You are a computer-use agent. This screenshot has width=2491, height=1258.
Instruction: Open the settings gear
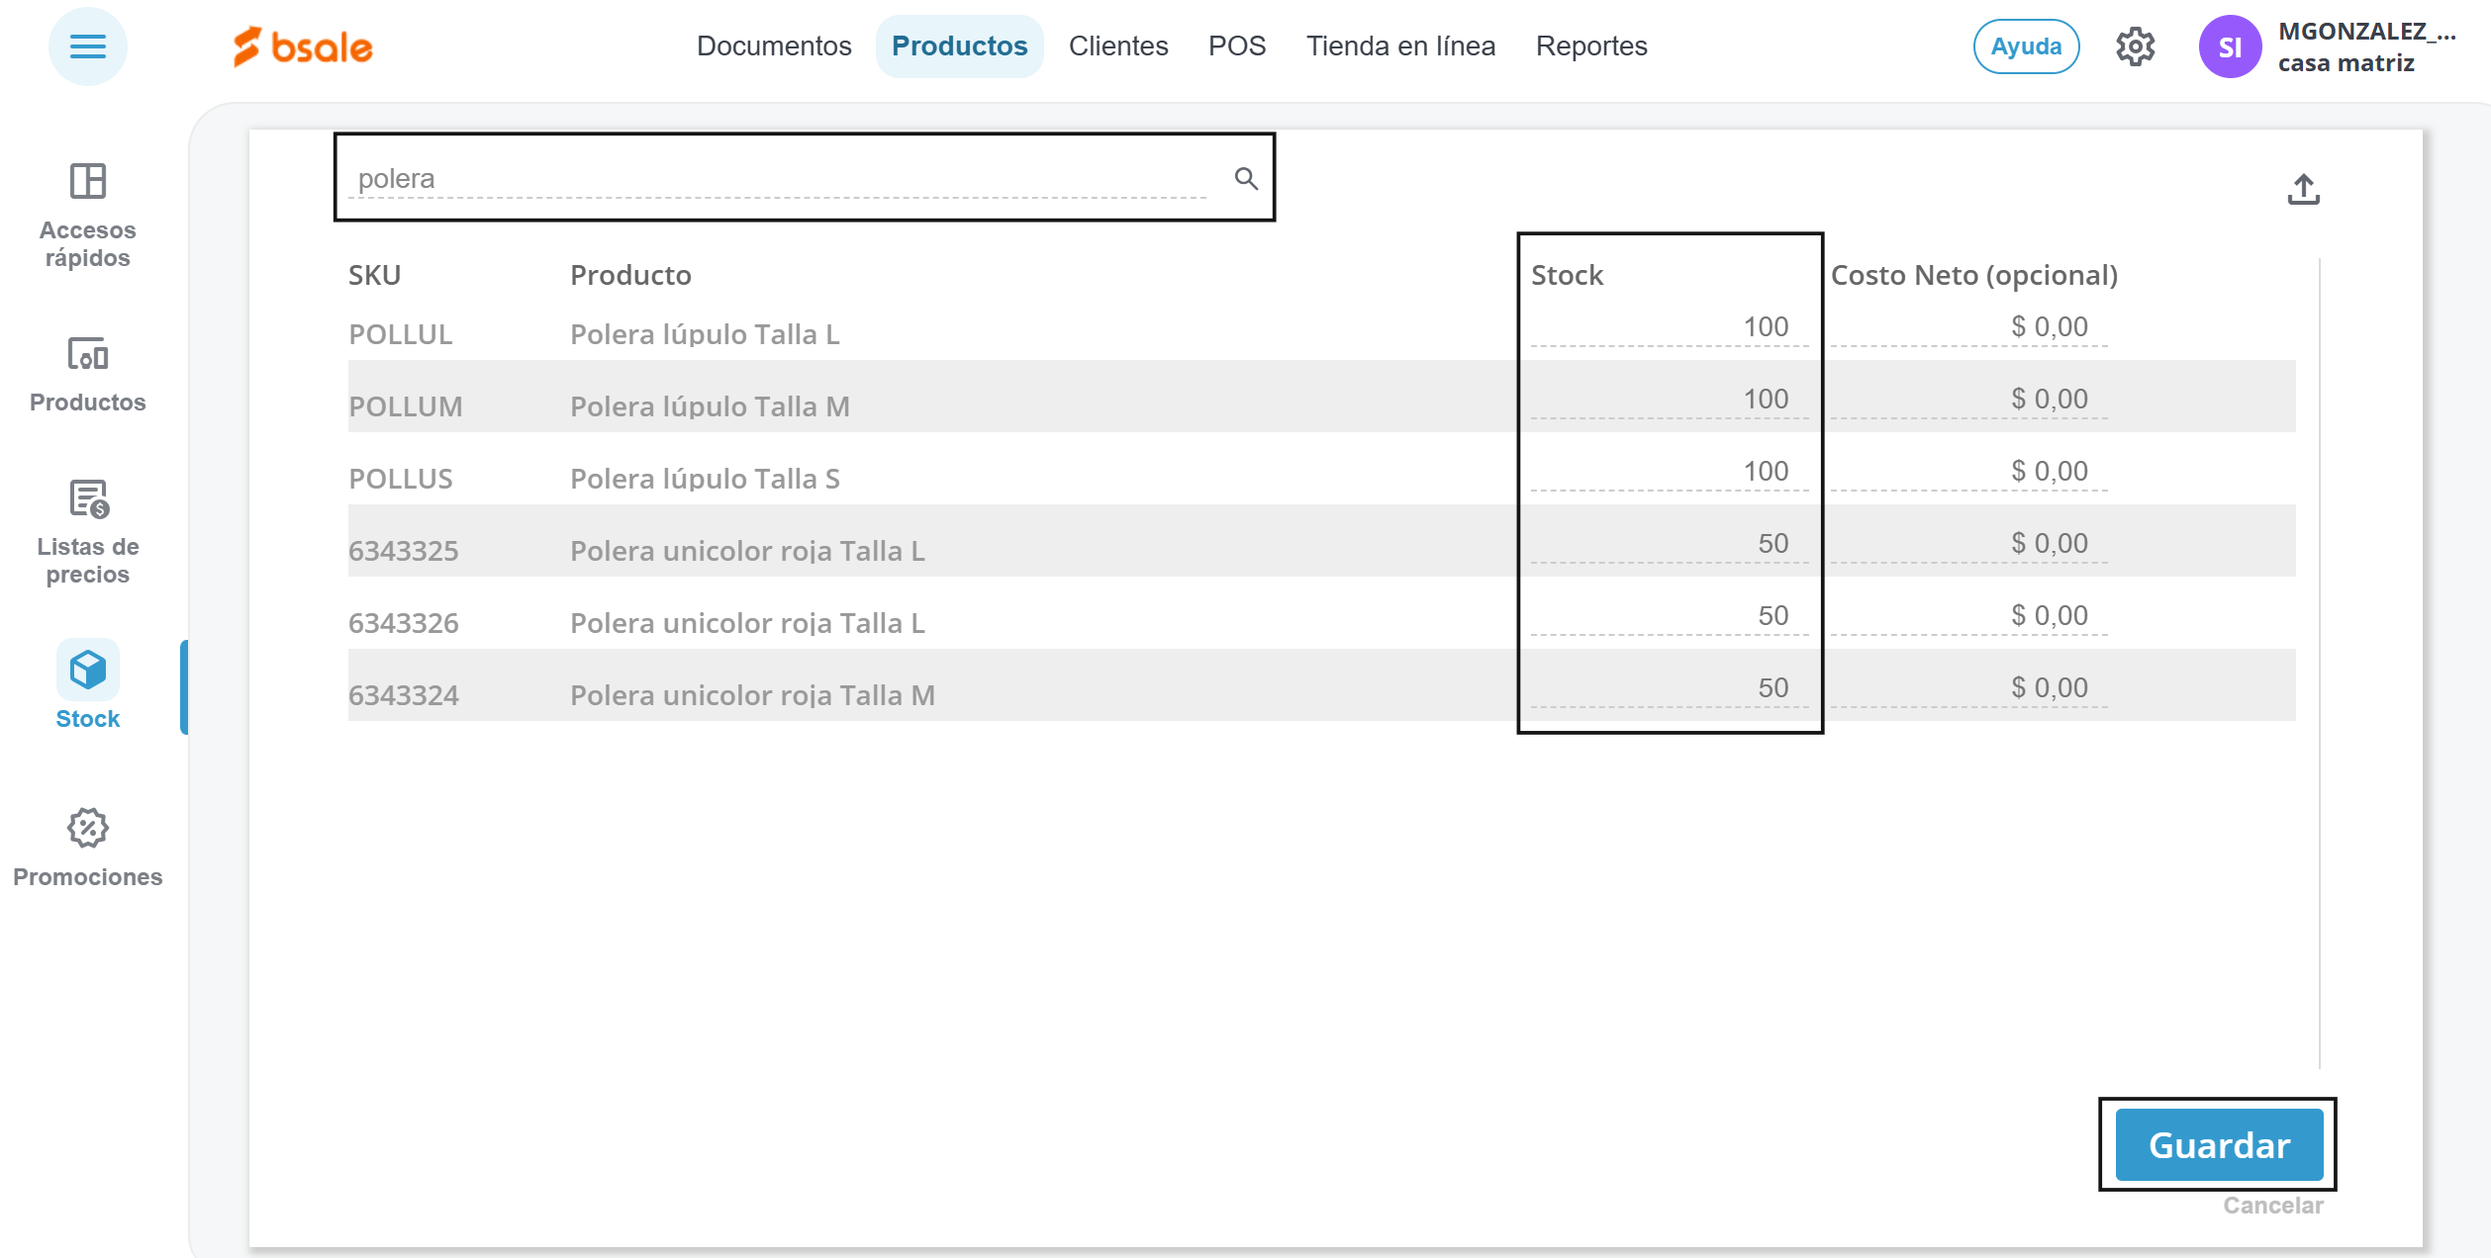[x=2135, y=46]
